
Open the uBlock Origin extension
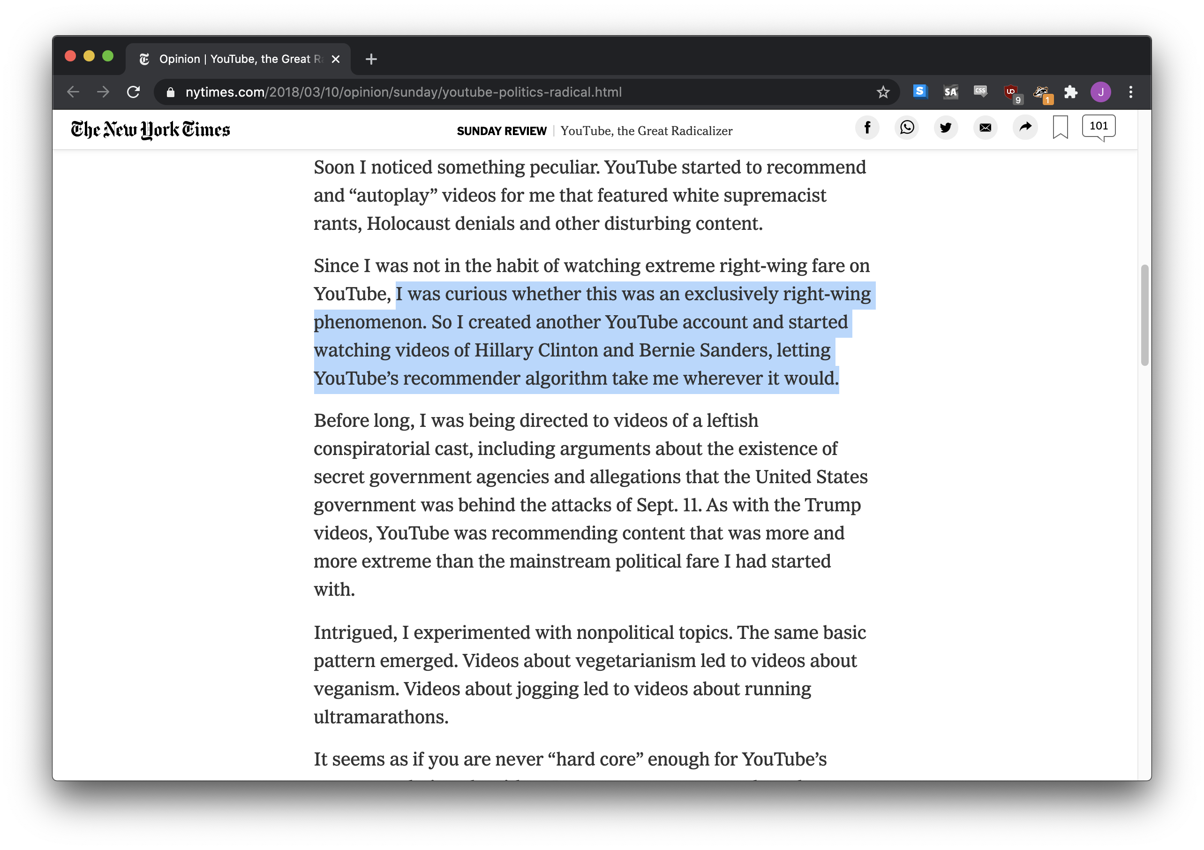(x=1012, y=91)
